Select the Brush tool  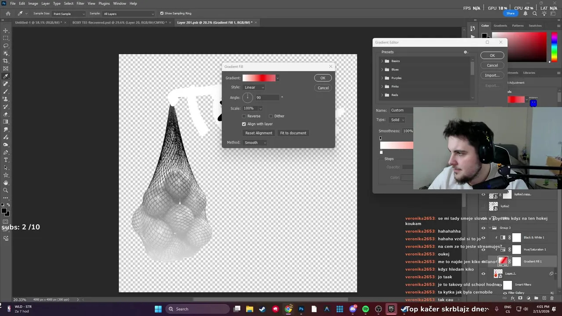coord(6,91)
